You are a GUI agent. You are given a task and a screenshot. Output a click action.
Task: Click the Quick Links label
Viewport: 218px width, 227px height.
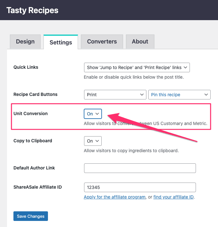point(26,67)
